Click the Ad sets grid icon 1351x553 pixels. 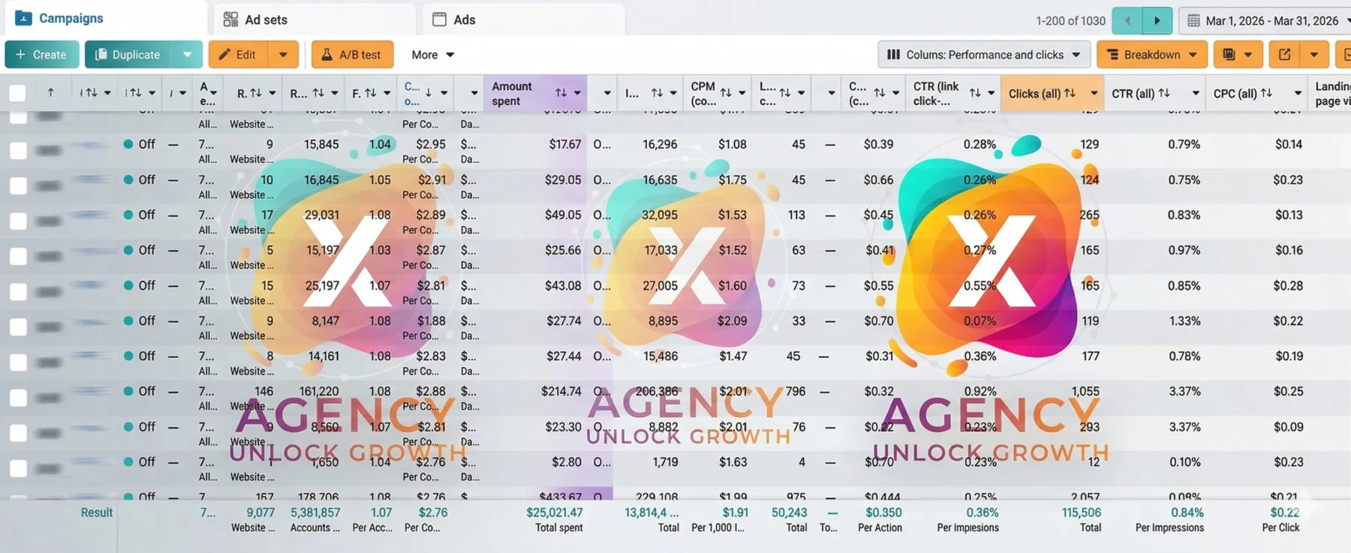(230, 20)
